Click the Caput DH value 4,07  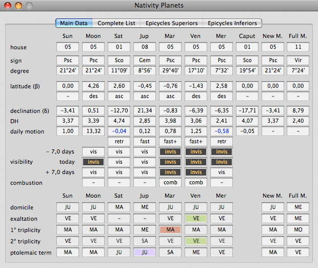[x=247, y=121]
